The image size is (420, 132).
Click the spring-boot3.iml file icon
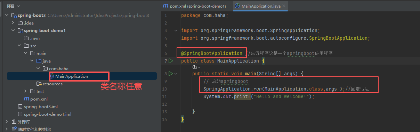pos(20,106)
